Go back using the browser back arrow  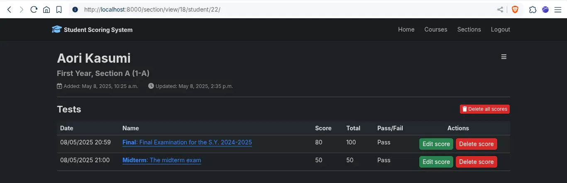[x=9, y=9]
